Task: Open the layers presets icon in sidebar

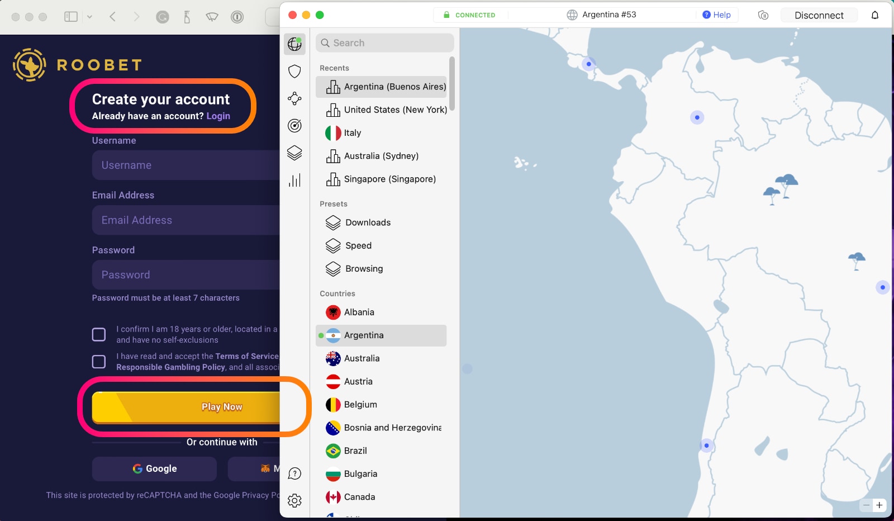Action: [294, 153]
